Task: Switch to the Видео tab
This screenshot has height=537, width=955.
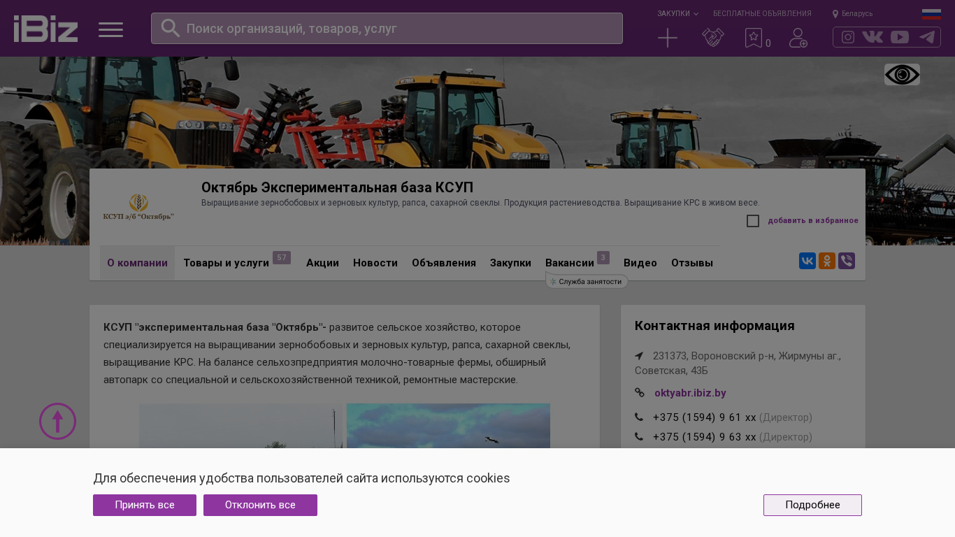Action: 640,263
